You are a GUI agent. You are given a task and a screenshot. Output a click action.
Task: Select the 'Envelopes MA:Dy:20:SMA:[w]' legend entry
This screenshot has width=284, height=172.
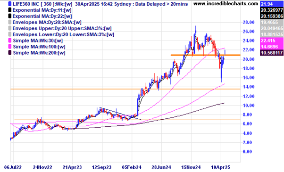tap(47, 23)
